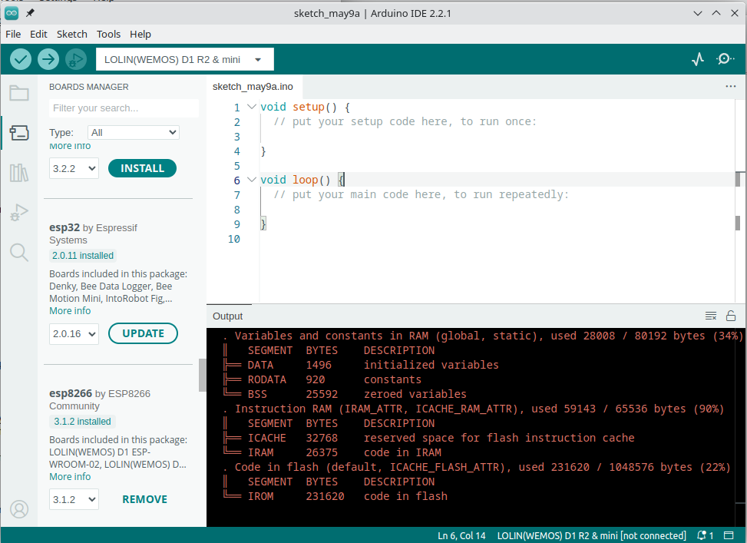Open the account profile icon
Image resolution: width=747 pixels, height=543 pixels.
(19, 509)
